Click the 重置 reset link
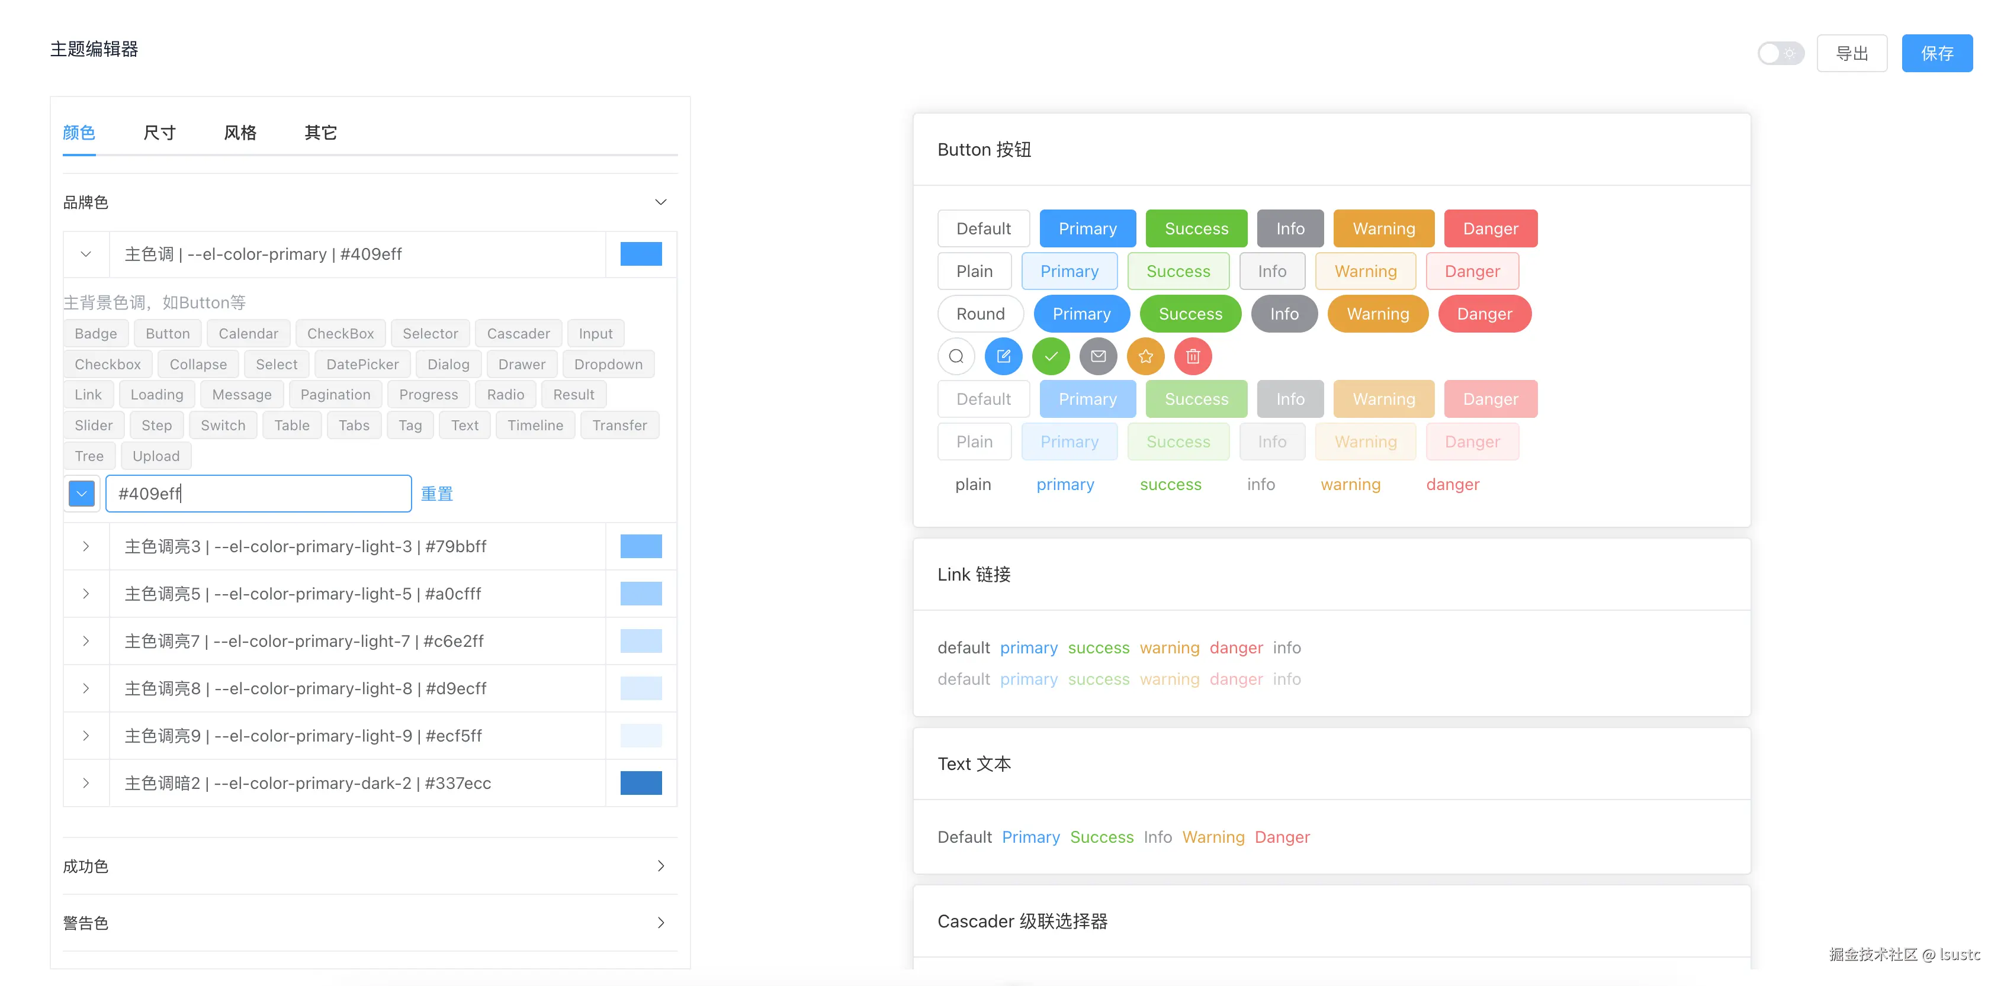The height and width of the screenshot is (986, 2004). pos(436,494)
